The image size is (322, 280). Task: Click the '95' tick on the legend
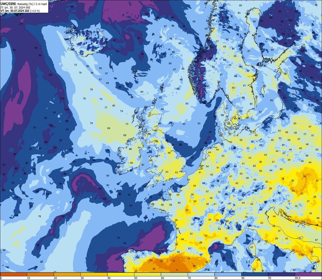click(x=270, y=278)
